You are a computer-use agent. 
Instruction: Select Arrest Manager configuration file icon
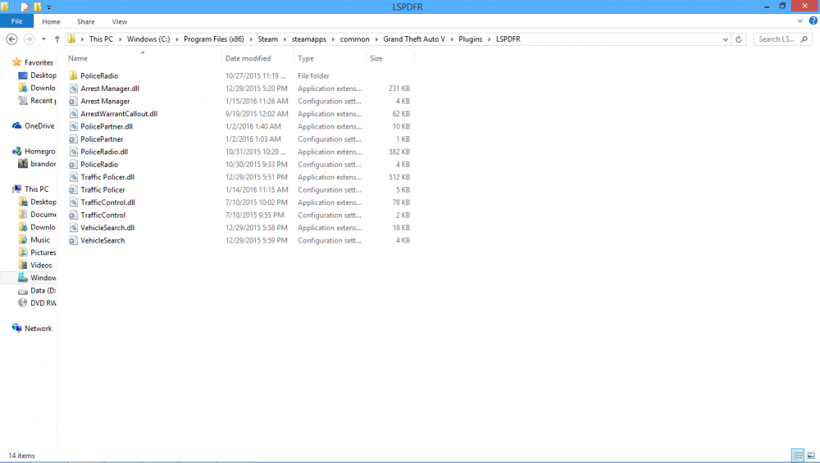coord(73,102)
